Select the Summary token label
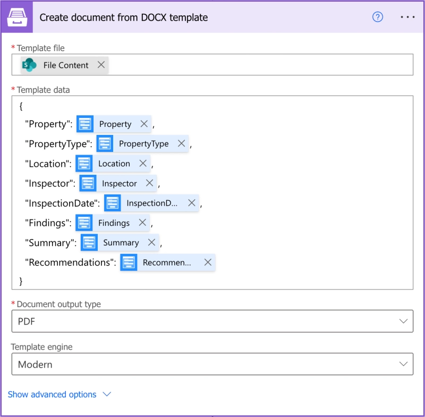Image resolution: width=425 pixels, height=417 pixels. click(121, 243)
